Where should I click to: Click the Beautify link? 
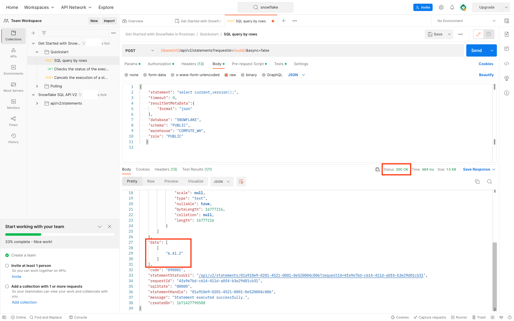[486, 75]
